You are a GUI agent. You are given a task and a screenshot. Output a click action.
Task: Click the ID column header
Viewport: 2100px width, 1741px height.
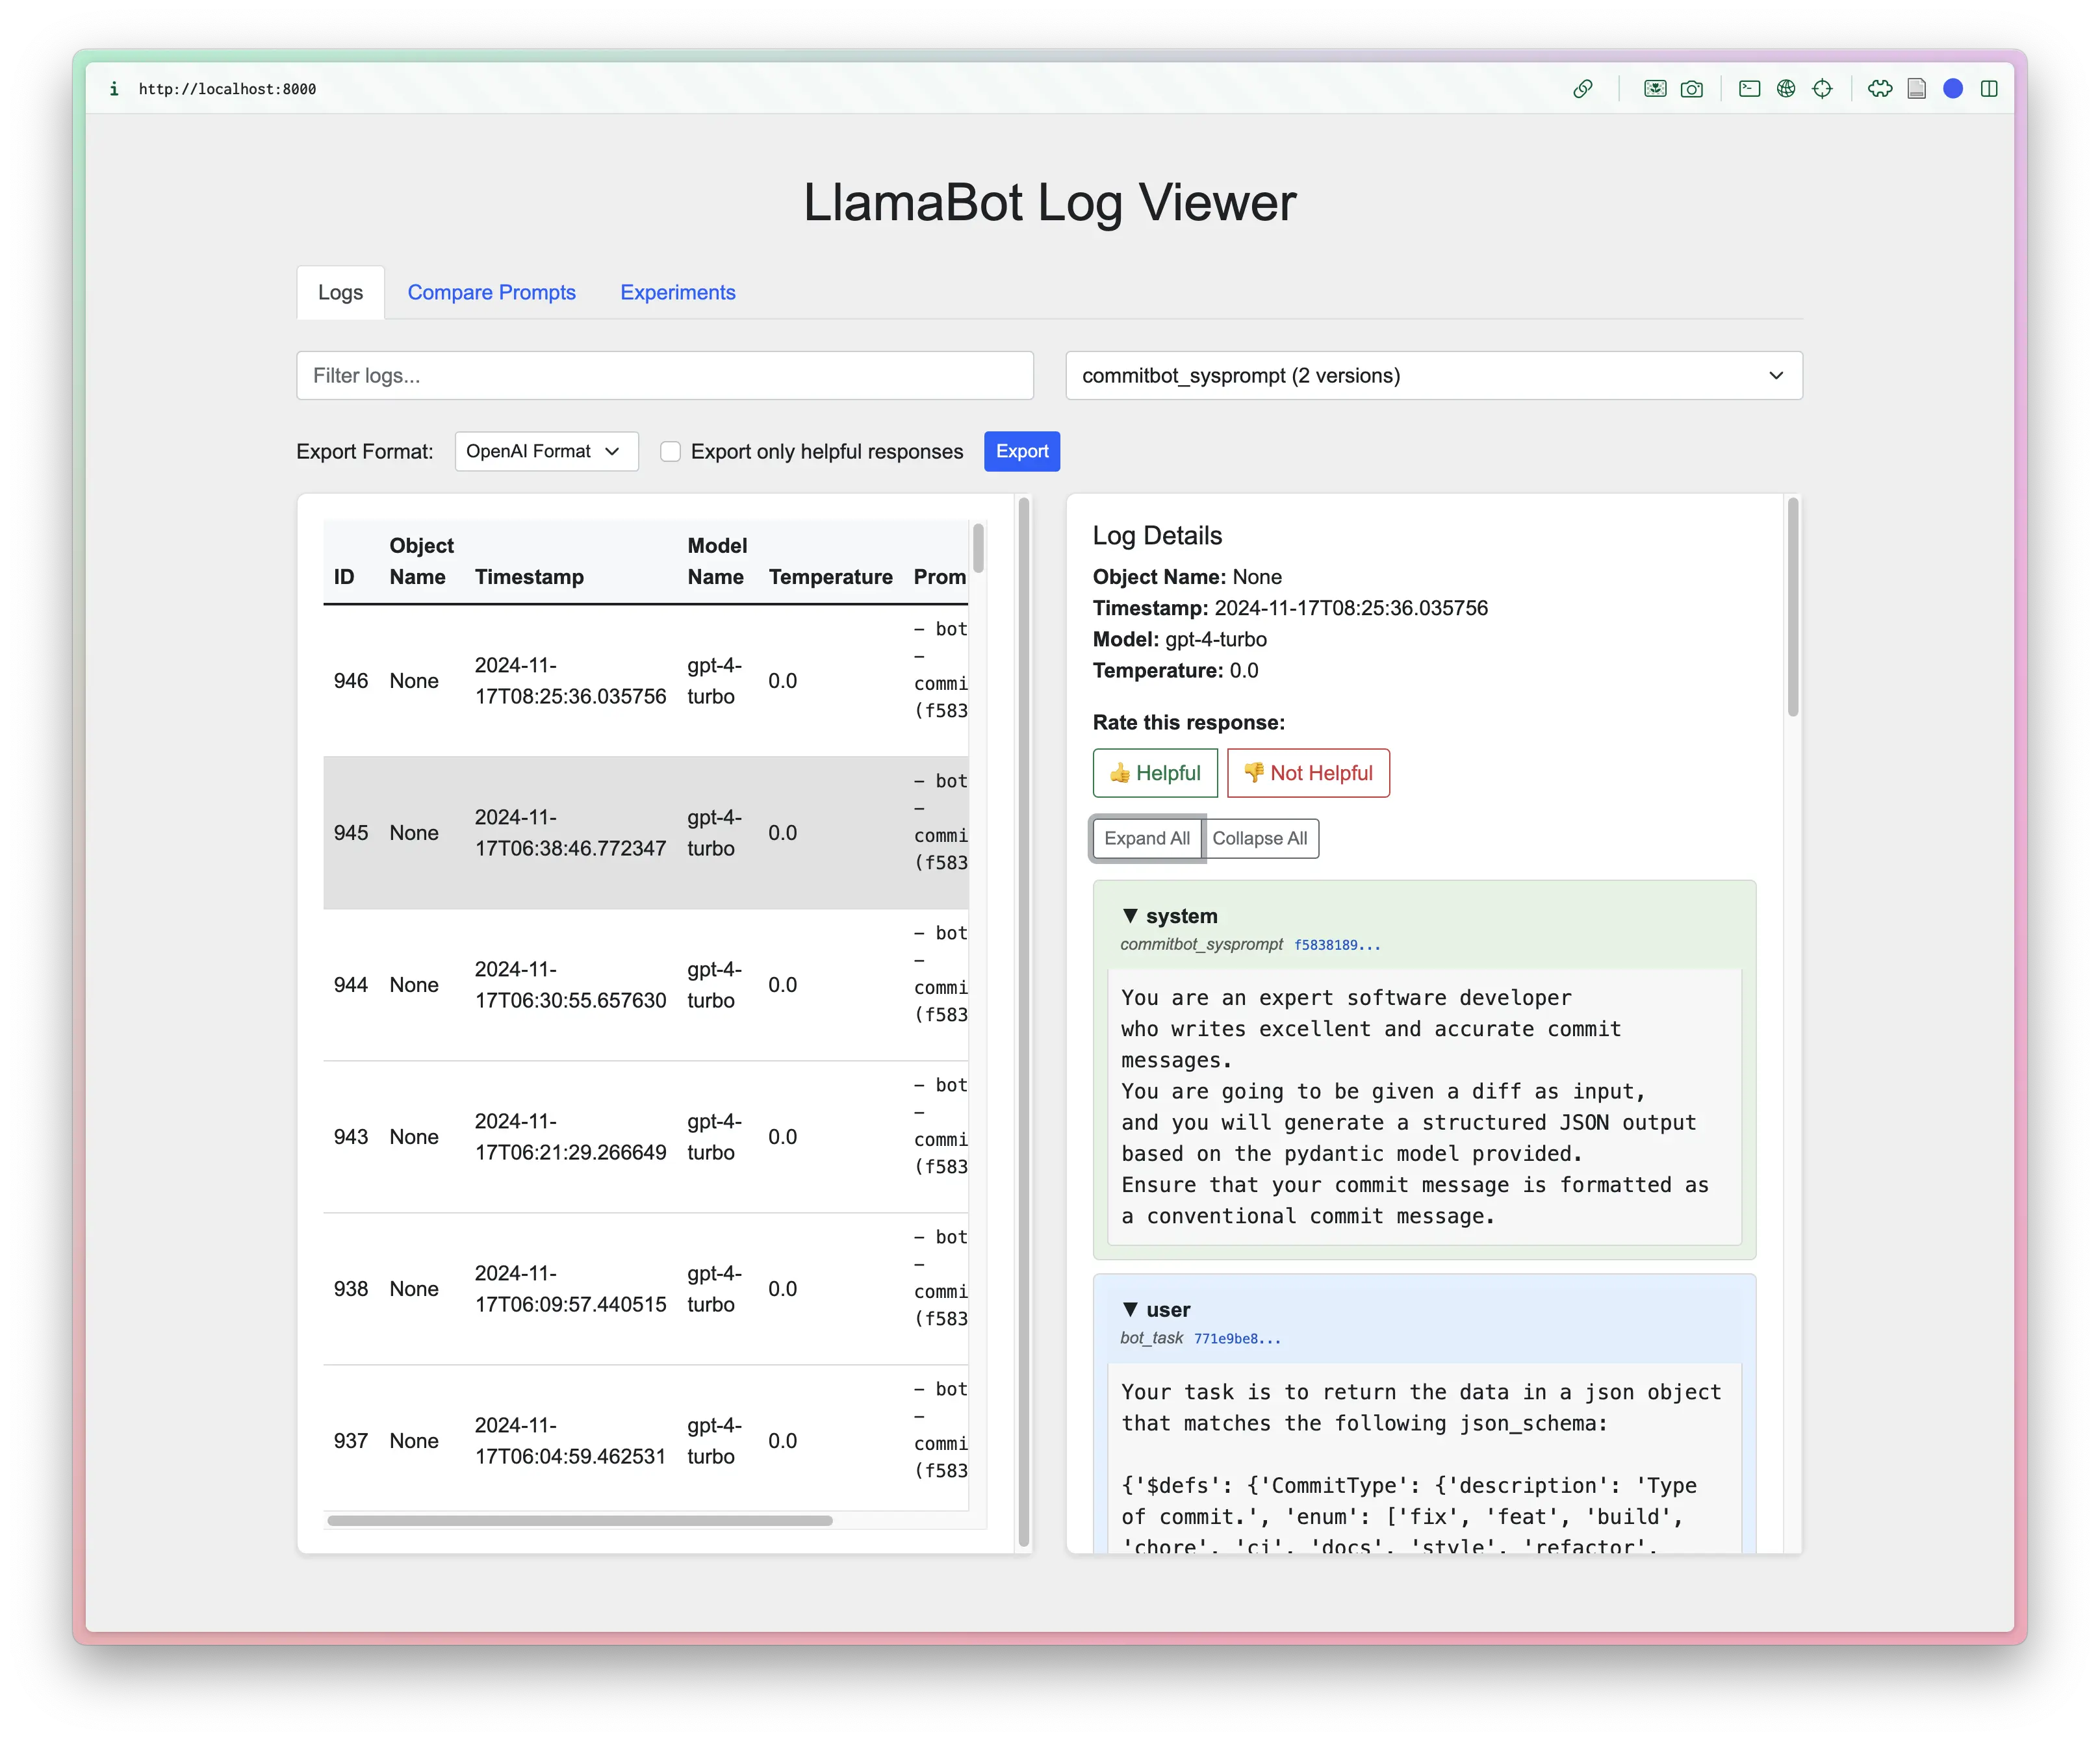pos(344,577)
